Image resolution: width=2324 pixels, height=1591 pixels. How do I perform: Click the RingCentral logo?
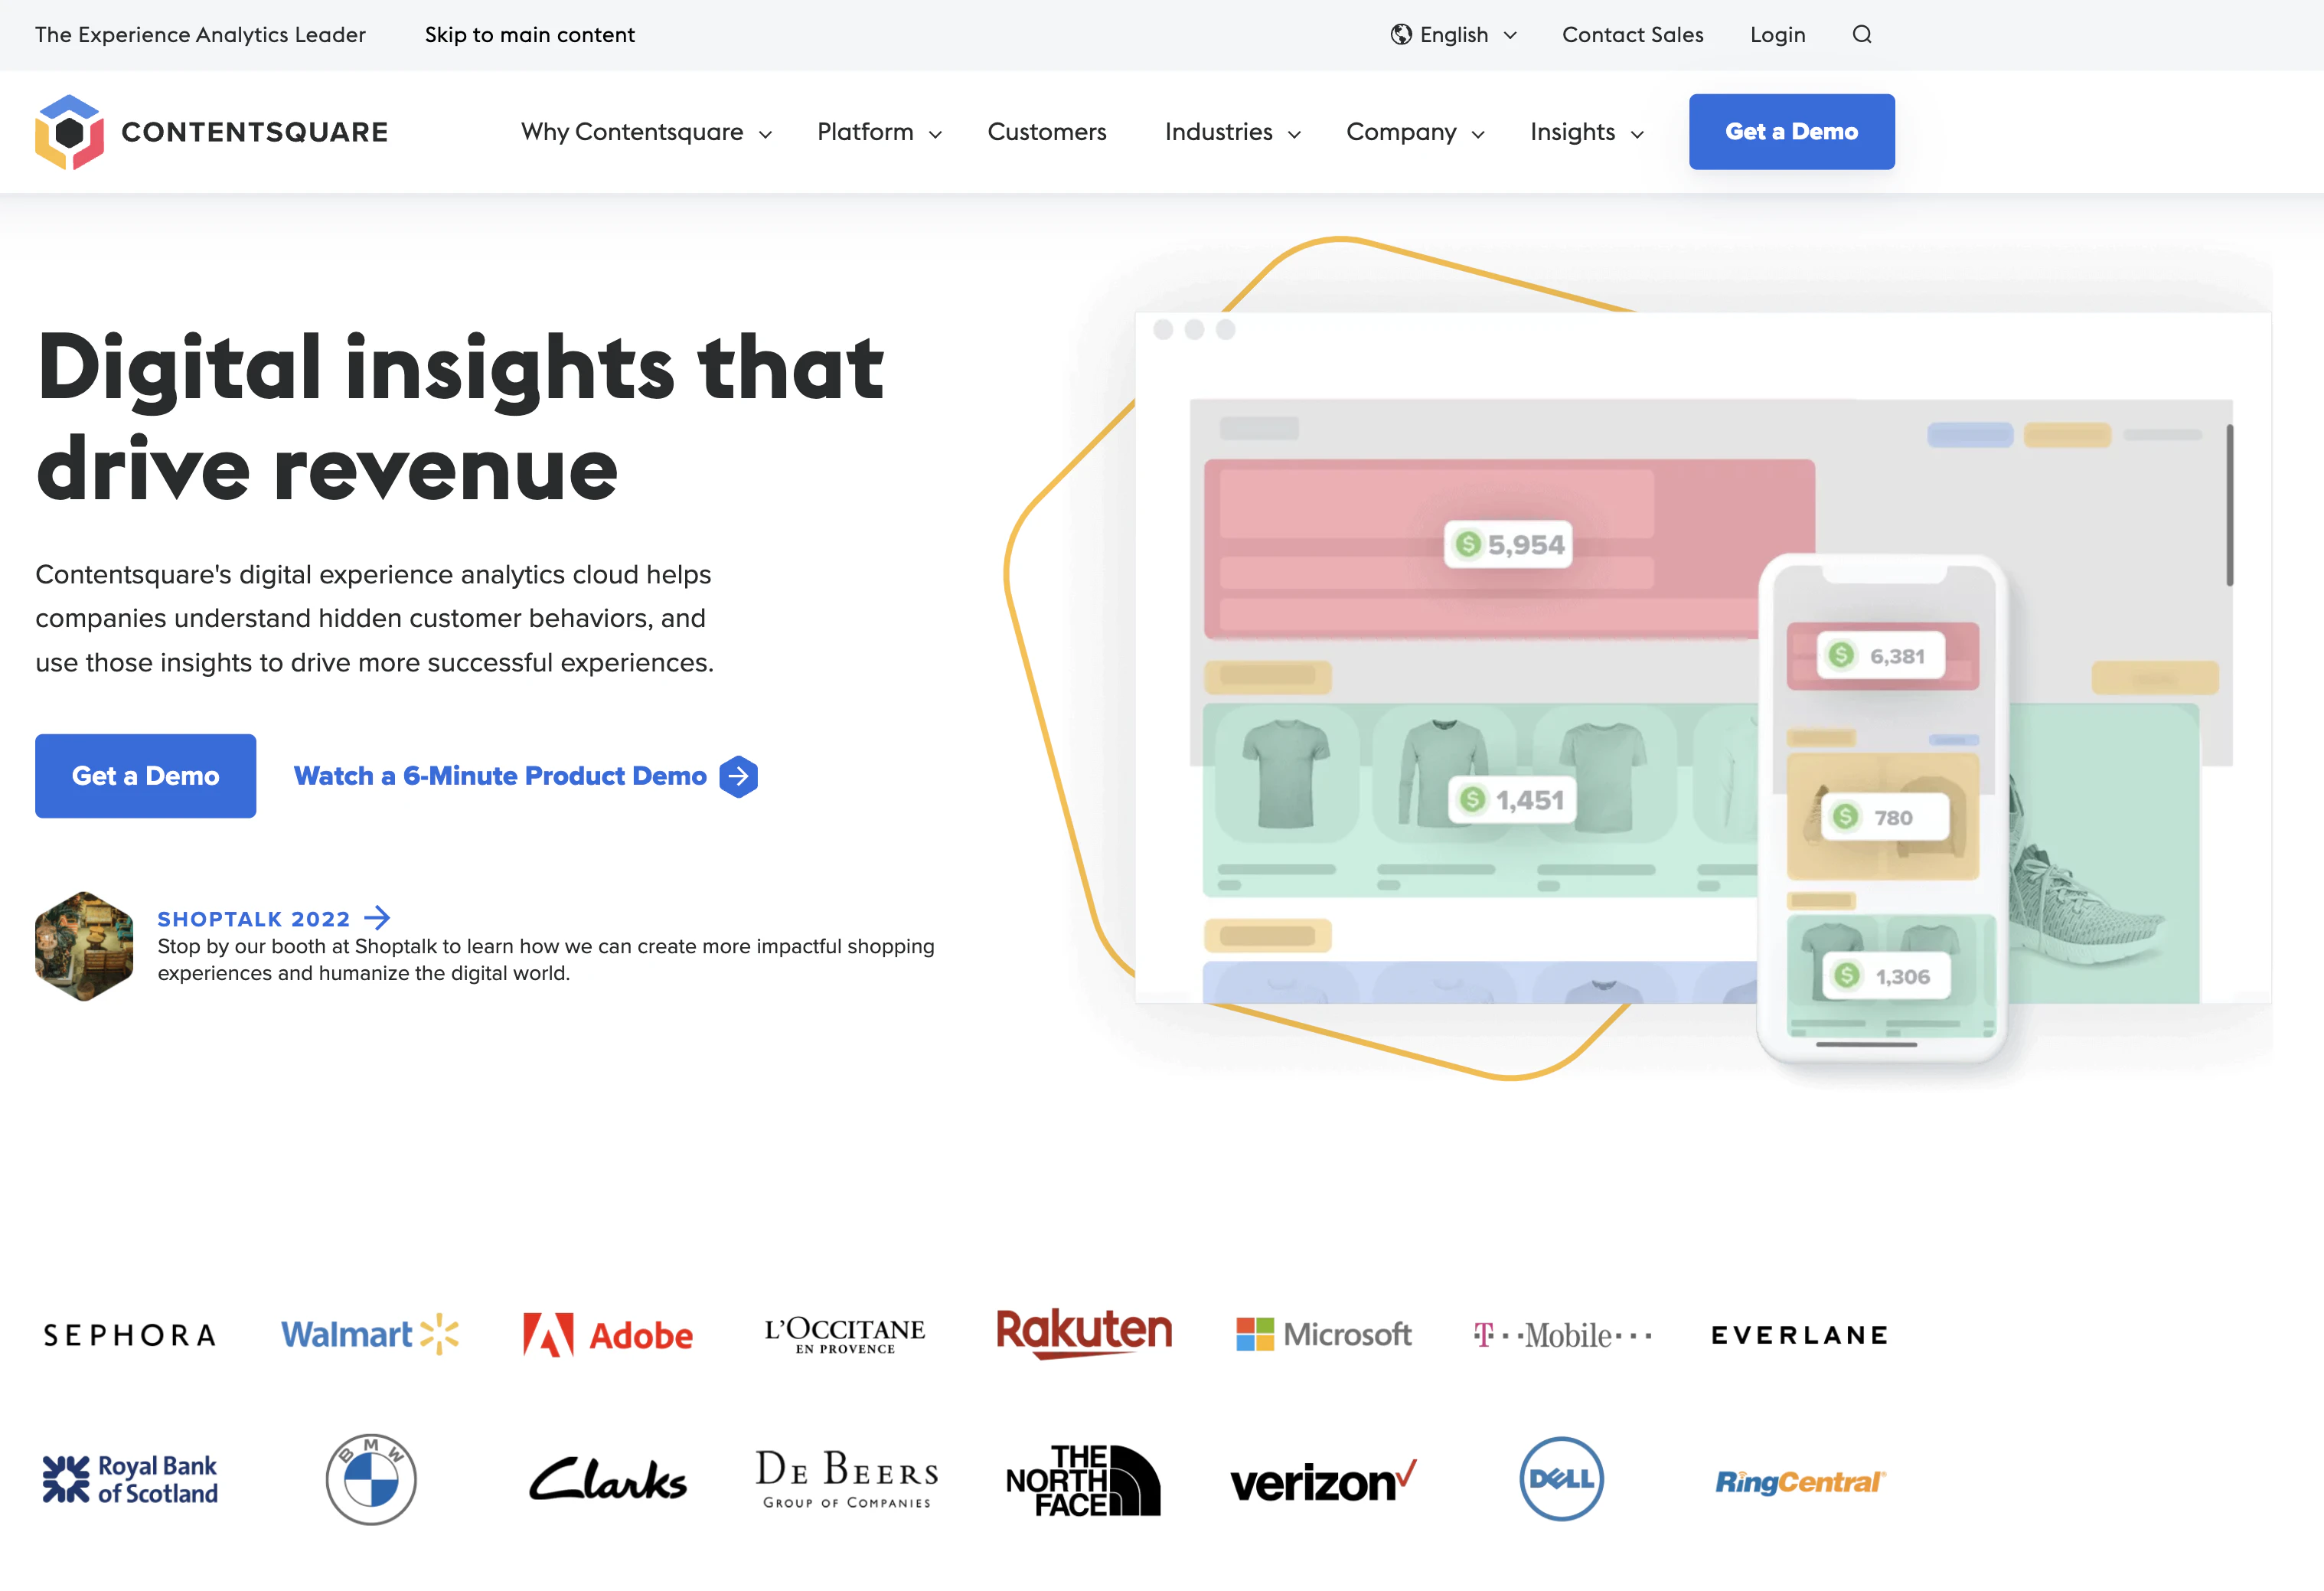pos(1800,1481)
